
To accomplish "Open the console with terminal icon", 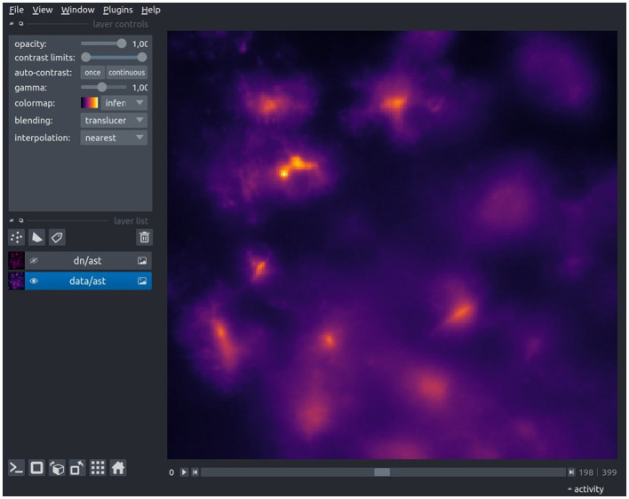I will coord(16,468).
